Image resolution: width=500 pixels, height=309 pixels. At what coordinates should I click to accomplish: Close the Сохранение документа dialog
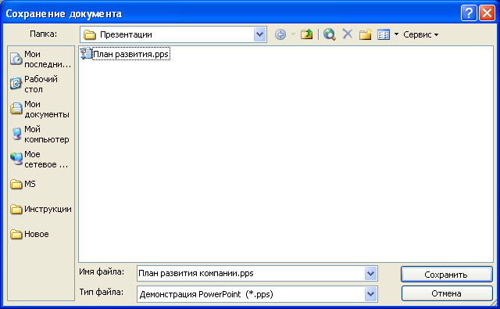tap(487, 13)
